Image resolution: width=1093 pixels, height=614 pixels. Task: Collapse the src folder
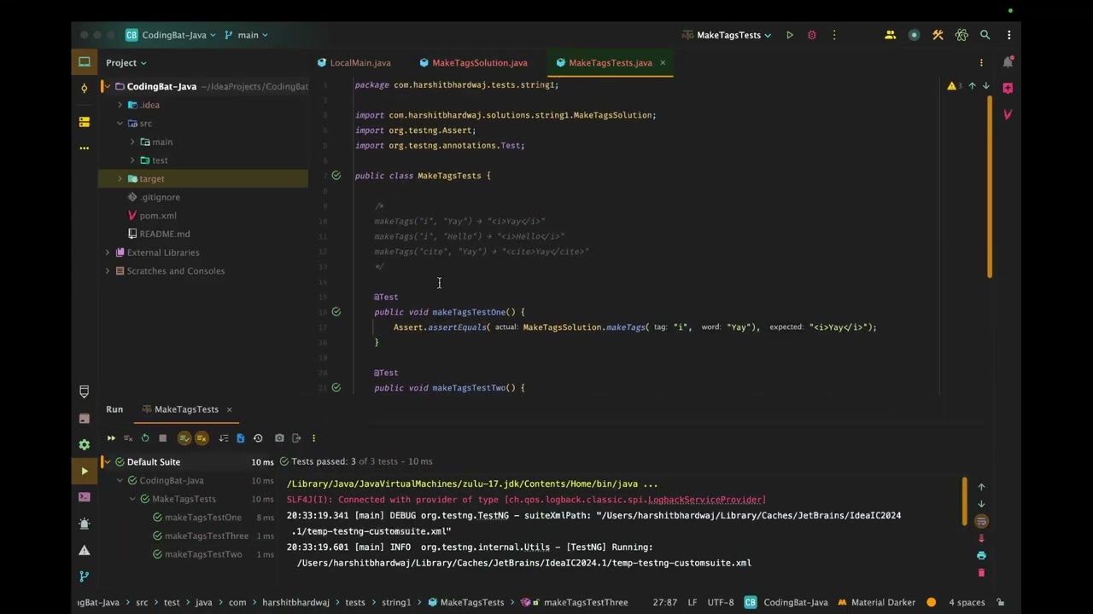pyautogui.click(x=120, y=124)
